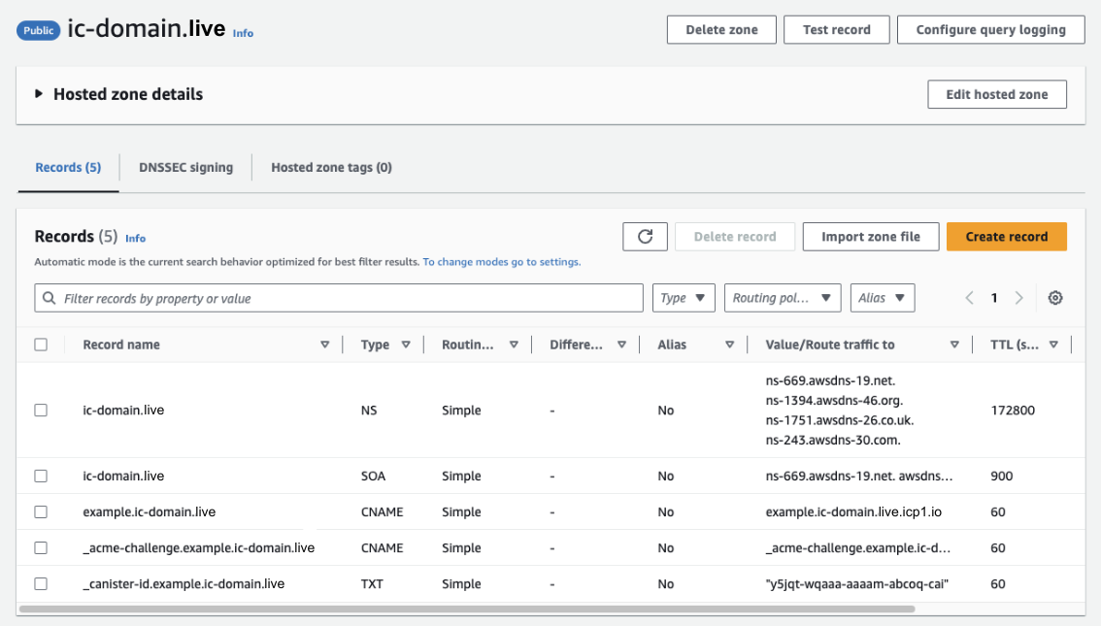Click the horizontal table scrollbar
This screenshot has width=1101, height=626.
[x=467, y=610]
